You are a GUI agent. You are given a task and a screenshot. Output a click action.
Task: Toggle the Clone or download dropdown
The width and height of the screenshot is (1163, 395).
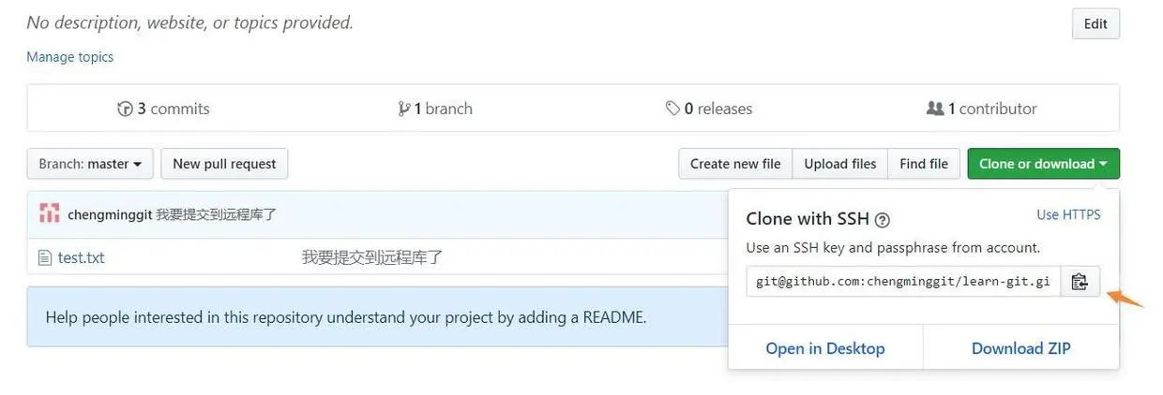[1043, 164]
